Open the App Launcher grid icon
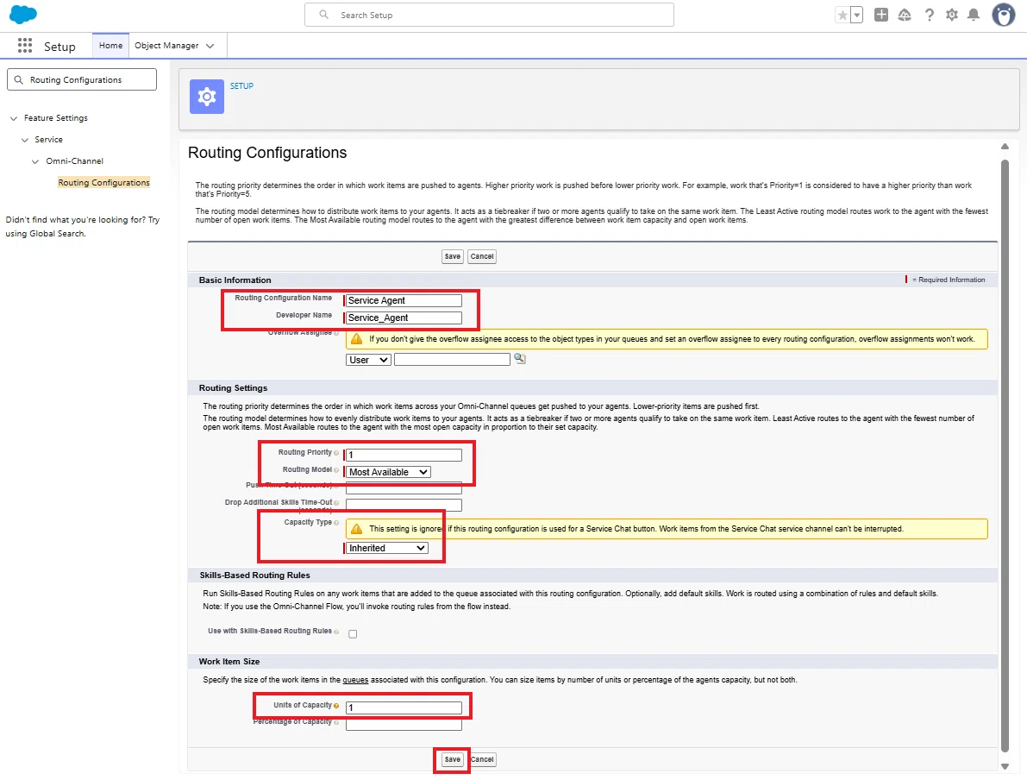 pos(25,45)
